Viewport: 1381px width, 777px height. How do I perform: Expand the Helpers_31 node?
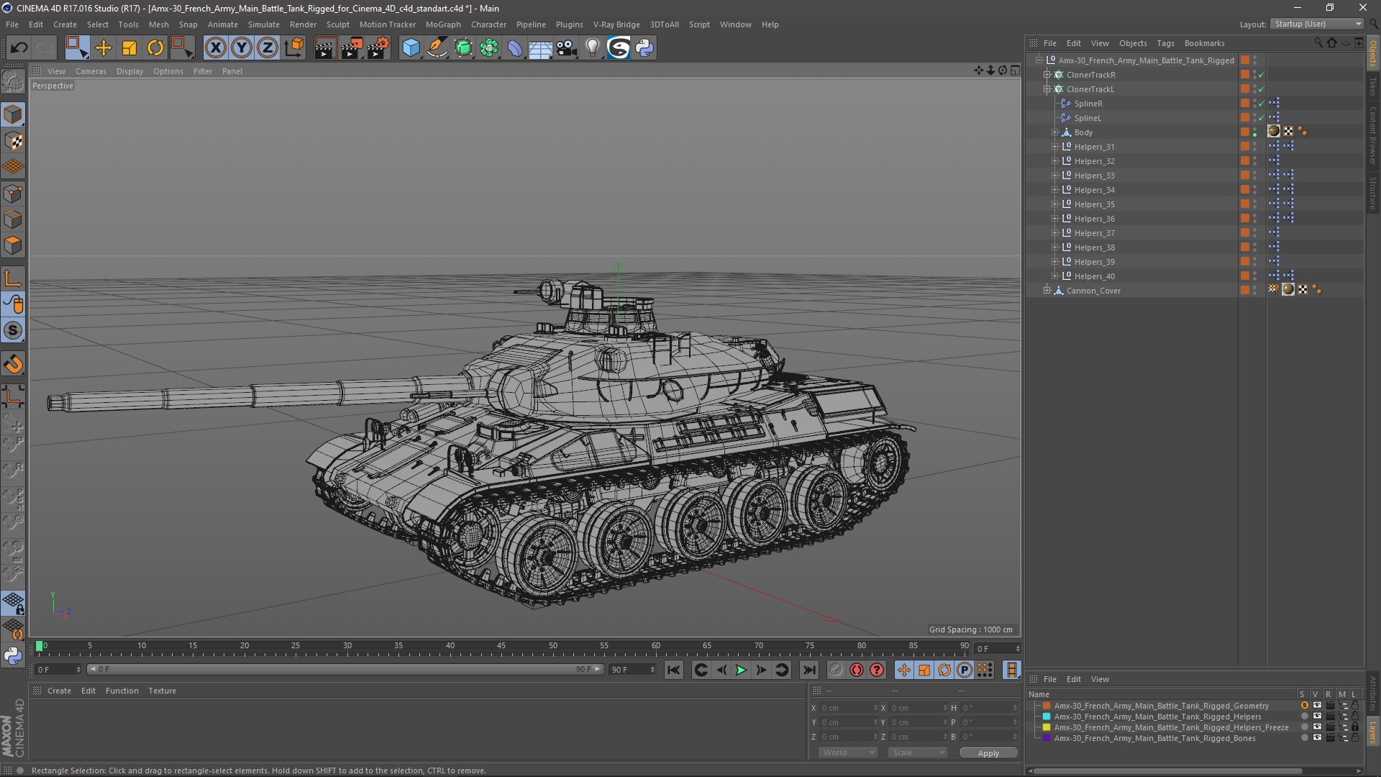tap(1055, 147)
